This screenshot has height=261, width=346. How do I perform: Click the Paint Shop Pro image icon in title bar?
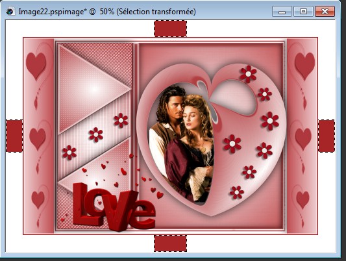click(10, 11)
